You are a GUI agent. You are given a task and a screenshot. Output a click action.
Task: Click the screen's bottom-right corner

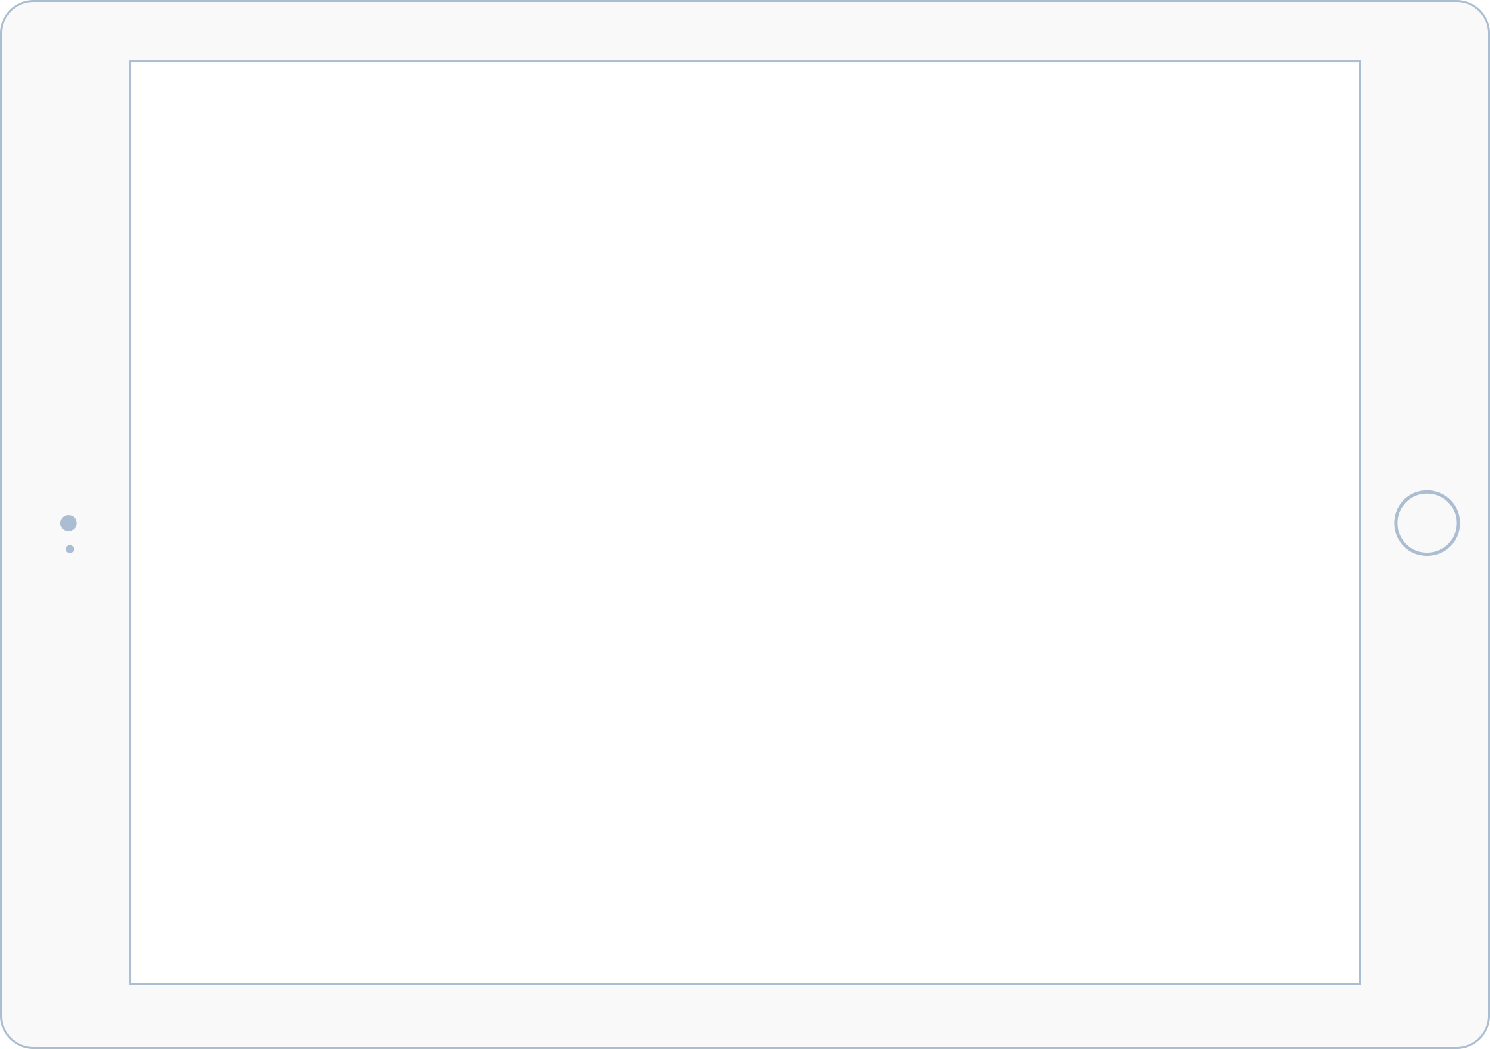tap(1359, 983)
